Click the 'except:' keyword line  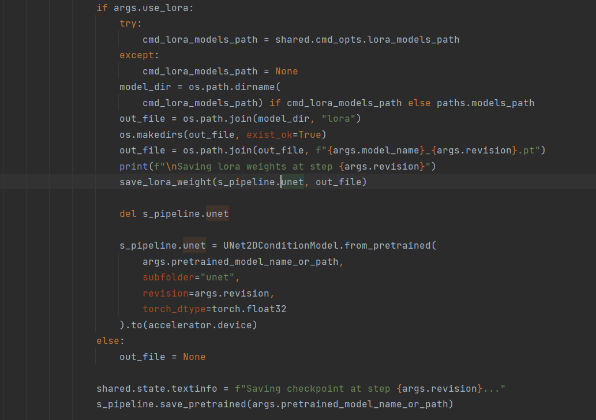tap(139, 55)
